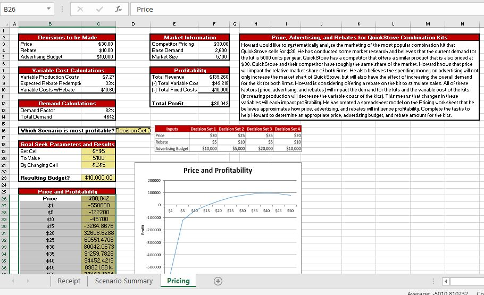Select the Base Demand 2,600 cell
The width and height of the screenshot is (484, 295).
[x=214, y=50]
